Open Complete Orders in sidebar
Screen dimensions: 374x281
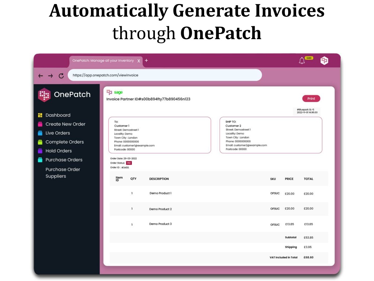[65, 142]
